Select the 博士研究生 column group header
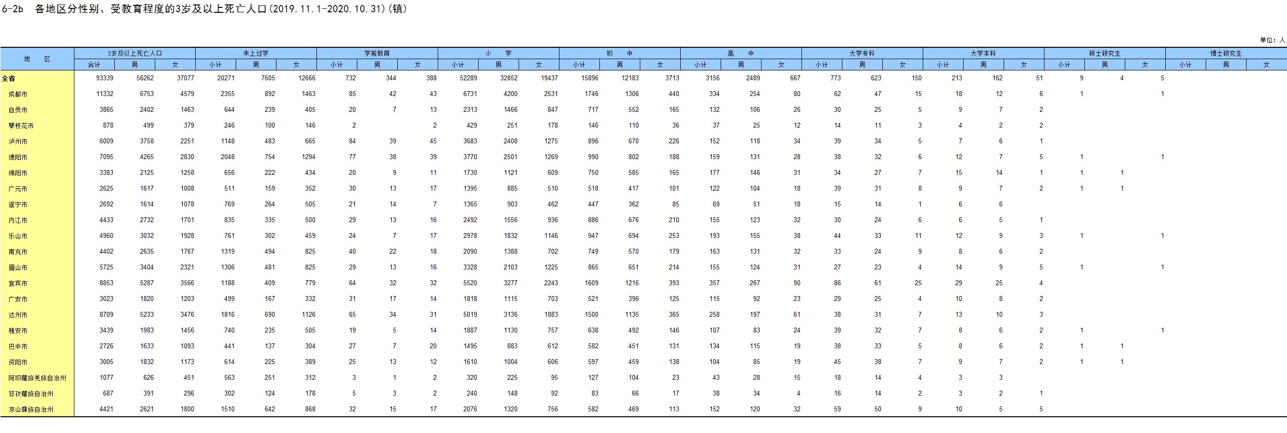 click(1226, 53)
